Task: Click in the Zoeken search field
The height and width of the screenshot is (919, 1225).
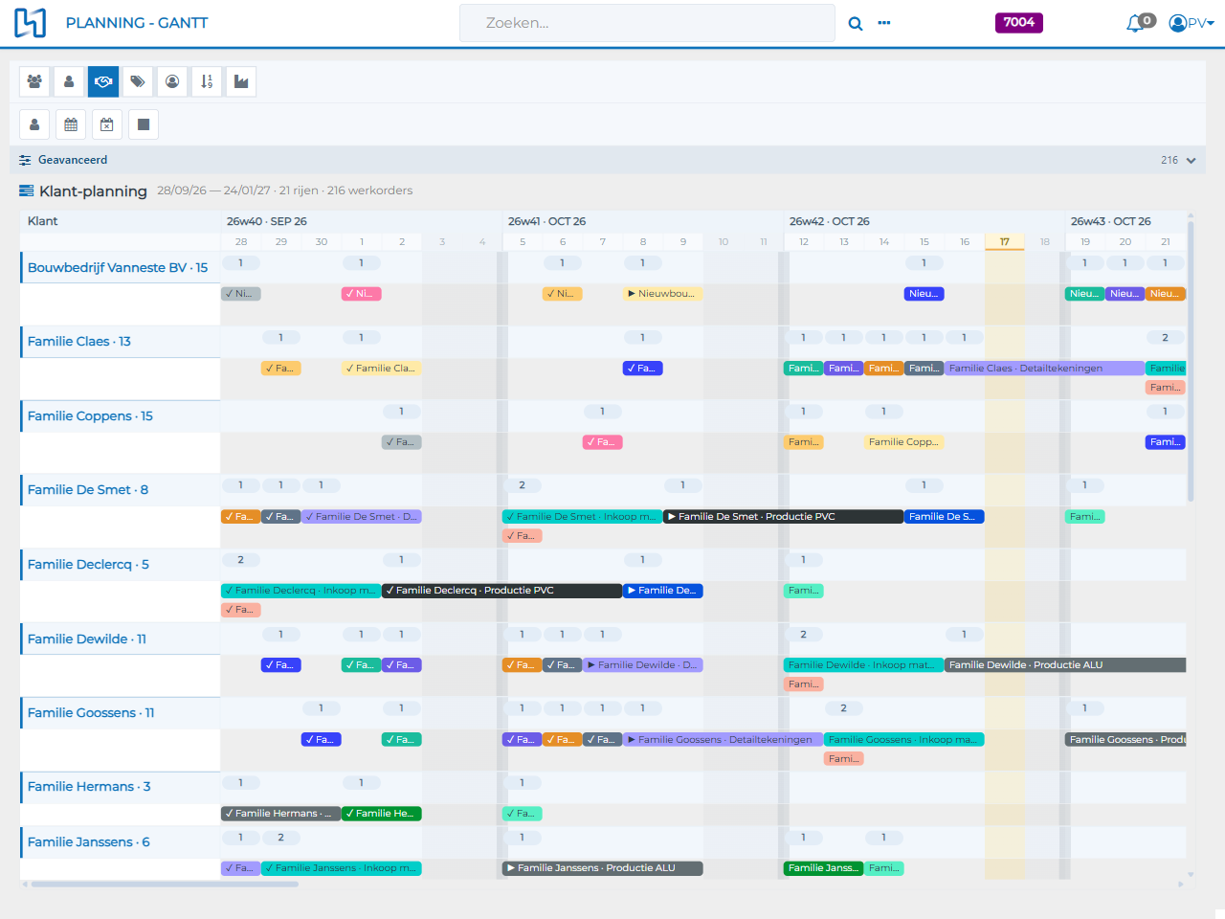Action: (x=647, y=23)
